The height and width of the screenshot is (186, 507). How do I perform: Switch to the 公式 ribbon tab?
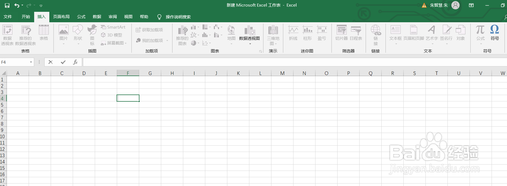pyautogui.click(x=81, y=17)
